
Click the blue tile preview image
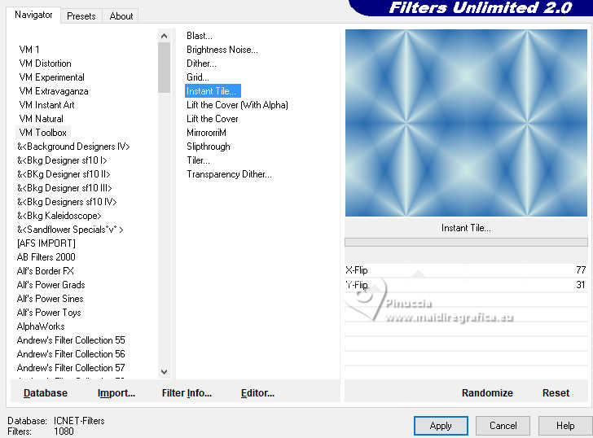pos(466,123)
